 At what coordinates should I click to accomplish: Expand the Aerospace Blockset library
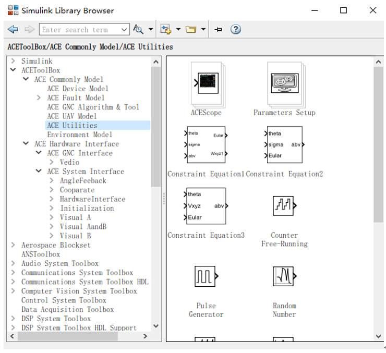tap(13, 245)
